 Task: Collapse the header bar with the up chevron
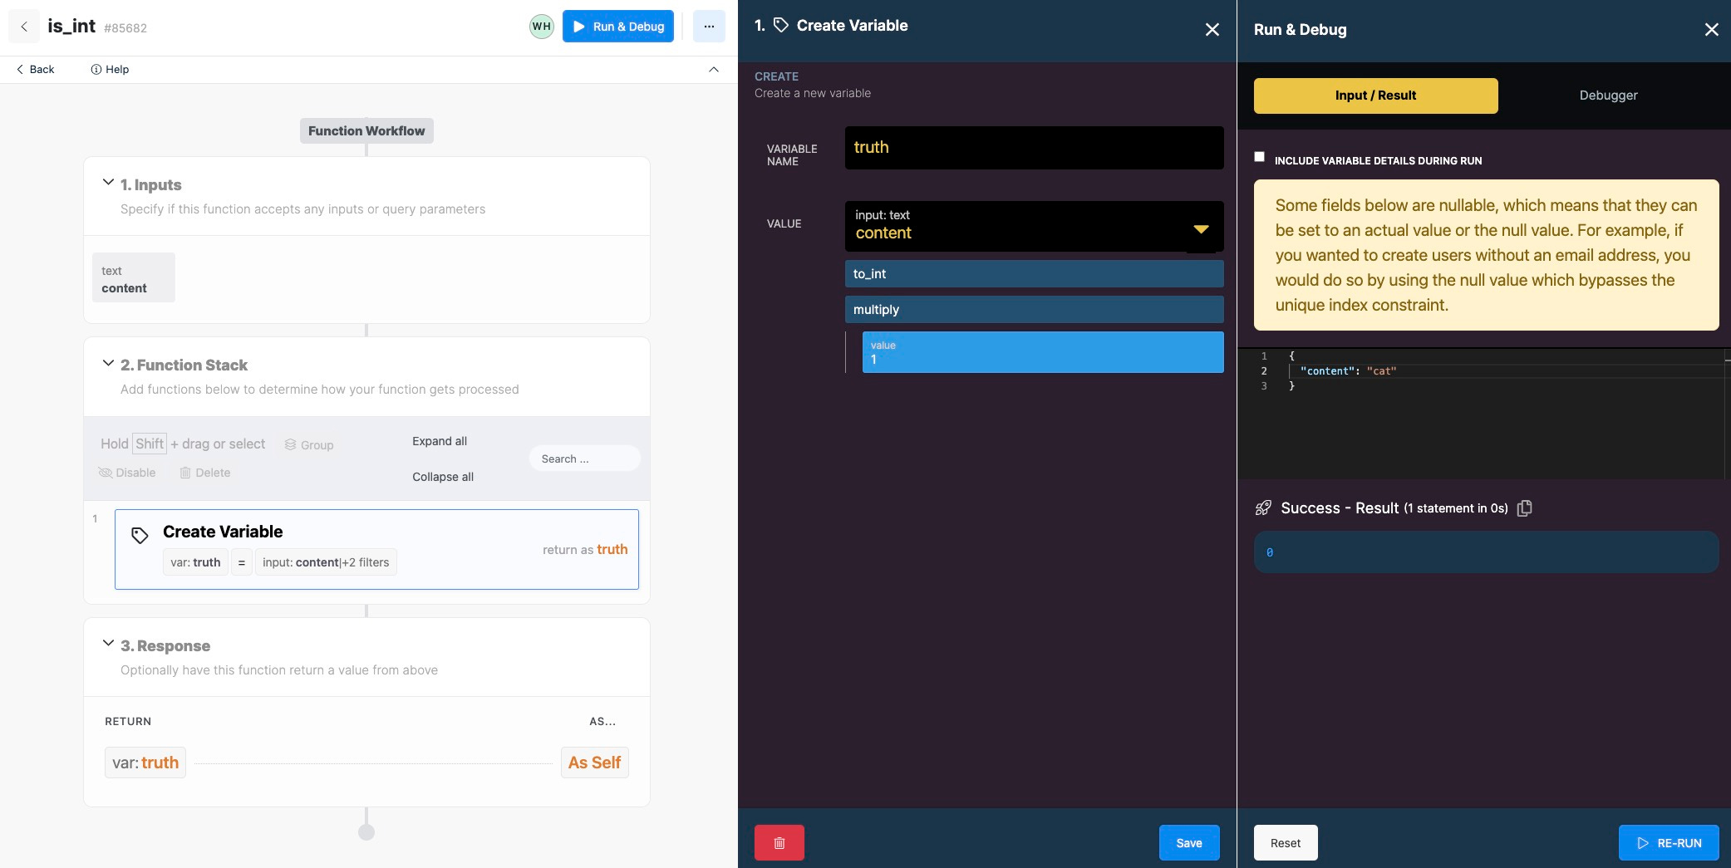click(714, 70)
